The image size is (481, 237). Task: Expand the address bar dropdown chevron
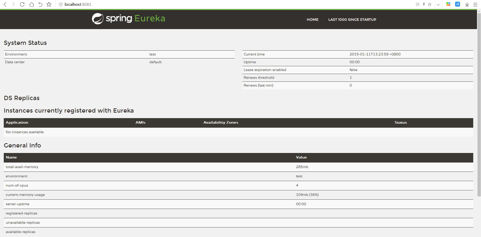pyautogui.click(x=438, y=5)
